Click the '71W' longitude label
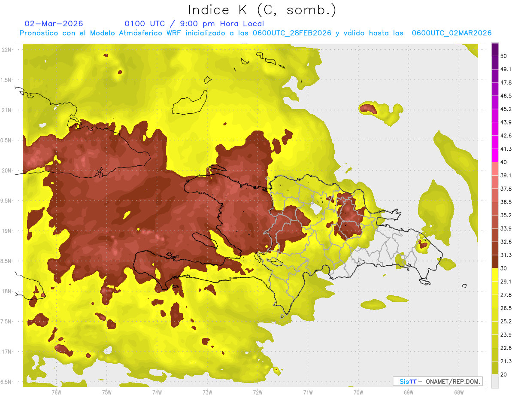The image size is (515, 398). pyautogui.click(x=308, y=392)
